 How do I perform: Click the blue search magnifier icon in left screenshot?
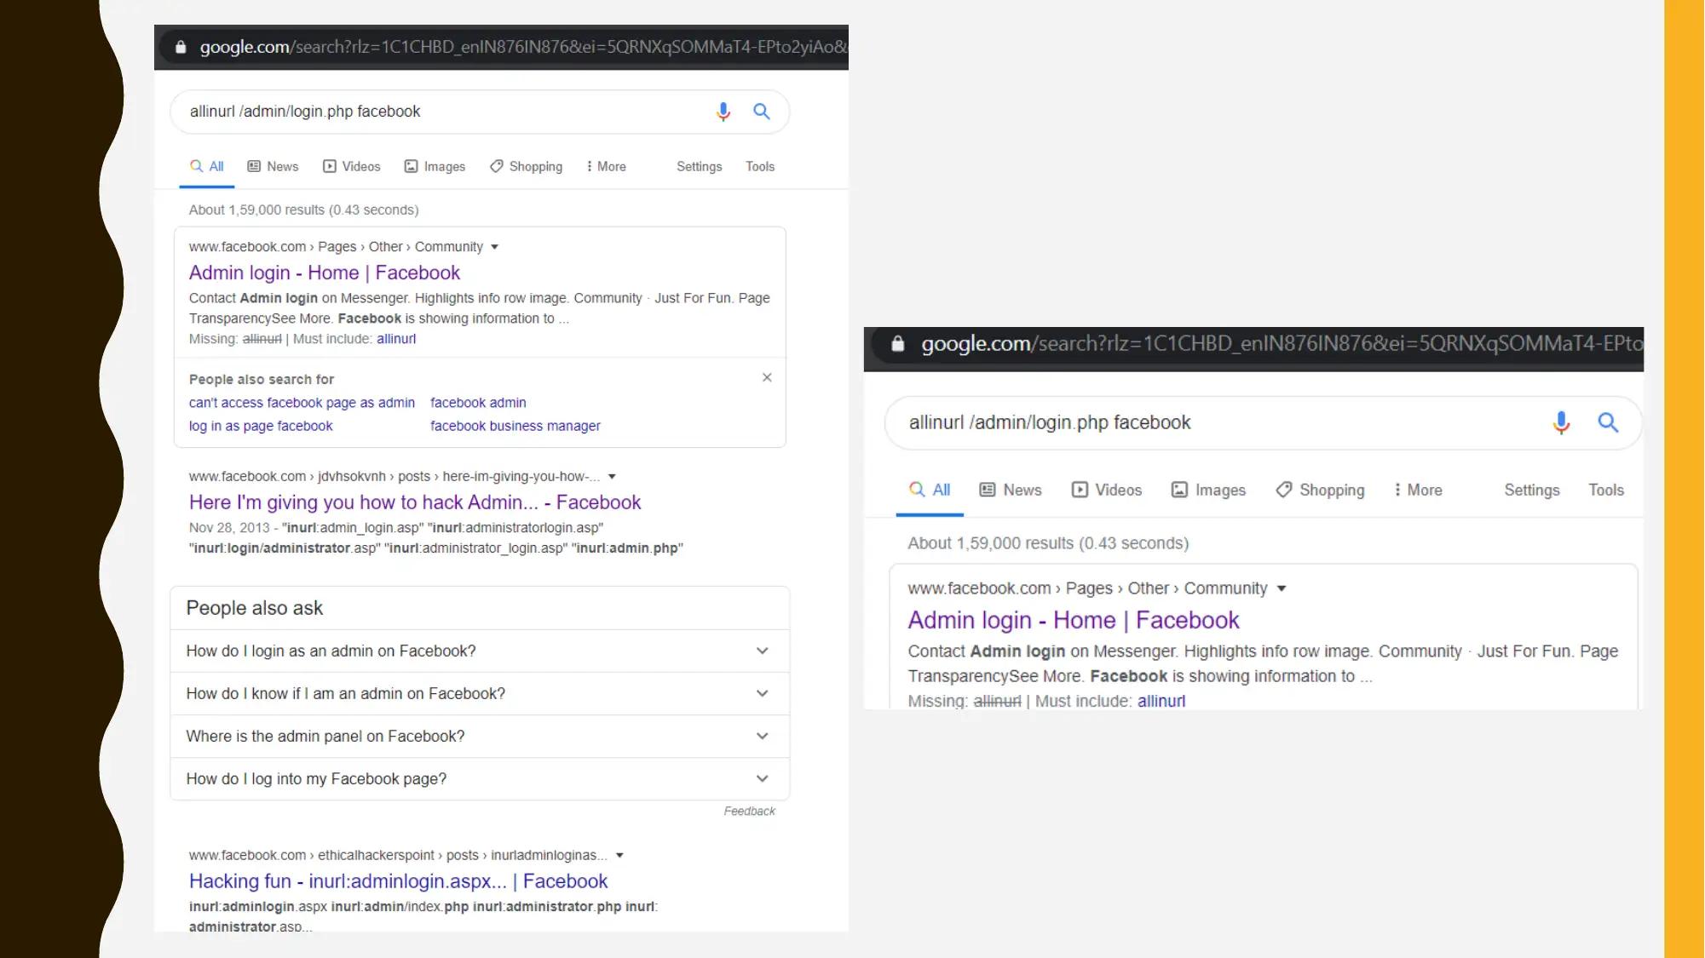coord(762,112)
